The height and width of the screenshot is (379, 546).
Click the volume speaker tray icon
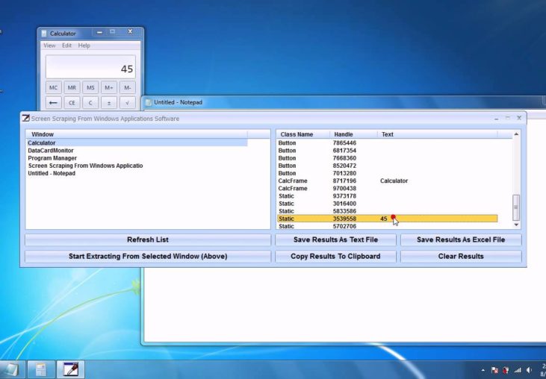pyautogui.click(x=529, y=370)
